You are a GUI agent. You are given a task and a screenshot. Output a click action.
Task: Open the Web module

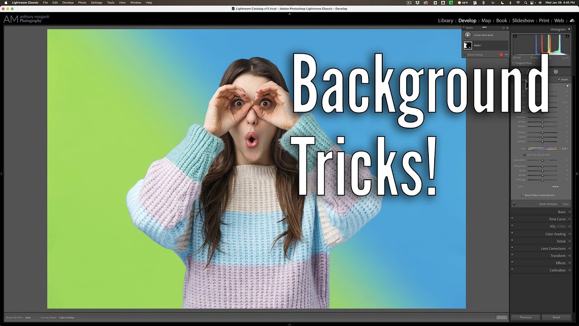(x=559, y=20)
